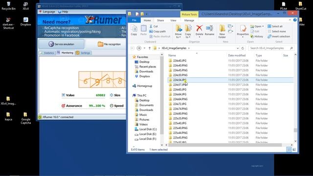Select the 224x40.JPG folder

click(180, 61)
